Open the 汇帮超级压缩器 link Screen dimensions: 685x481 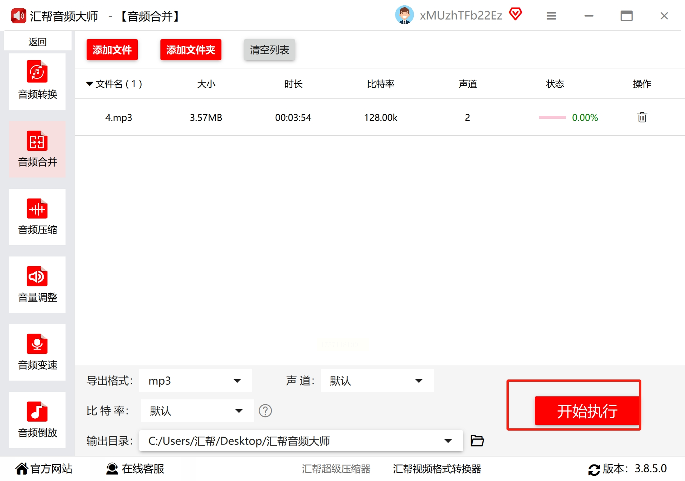(336, 469)
